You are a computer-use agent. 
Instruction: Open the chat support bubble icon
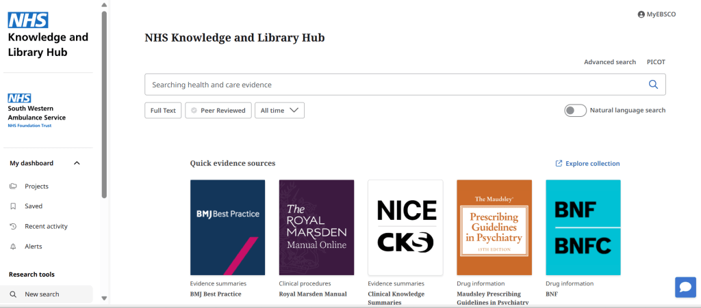pyautogui.click(x=685, y=288)
